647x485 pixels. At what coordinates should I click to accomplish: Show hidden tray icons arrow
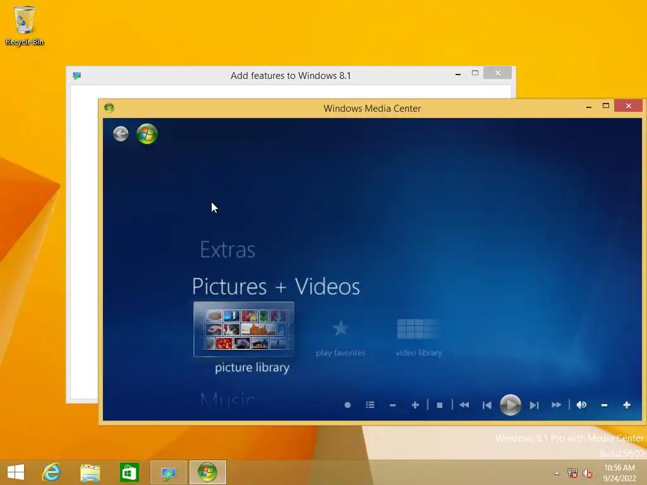tap(557, 473)
